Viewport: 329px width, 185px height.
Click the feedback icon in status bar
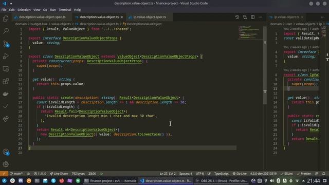(x=317, y=174)
